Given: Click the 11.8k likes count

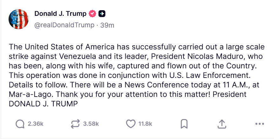Looking at the screenshot, I should coord(145,124).
